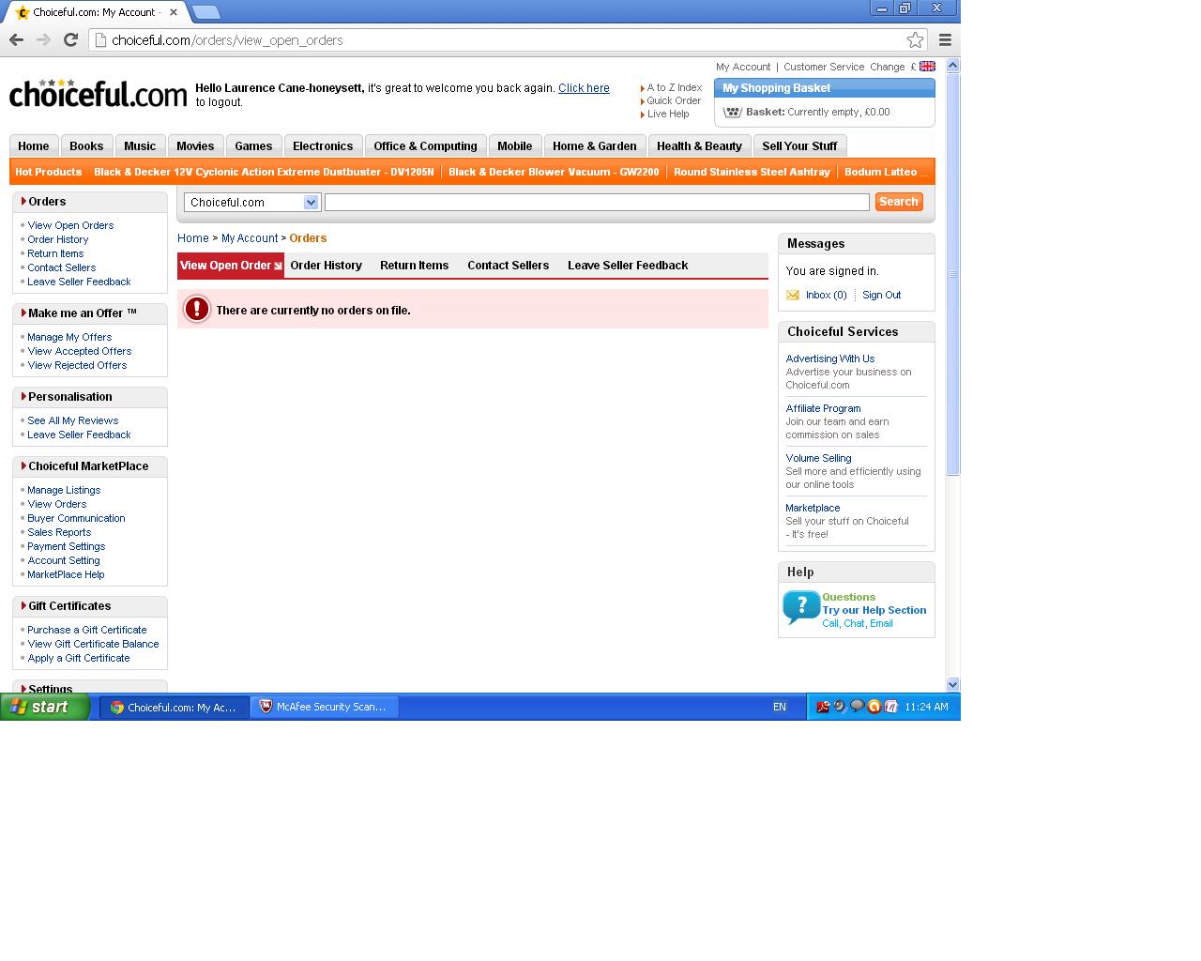Open Inbox via envelope icon

(793, 295)
